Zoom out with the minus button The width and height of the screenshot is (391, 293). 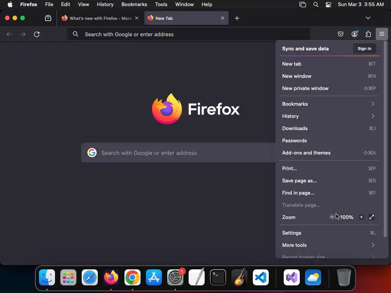pyautogui.click(x=332, y=217)
